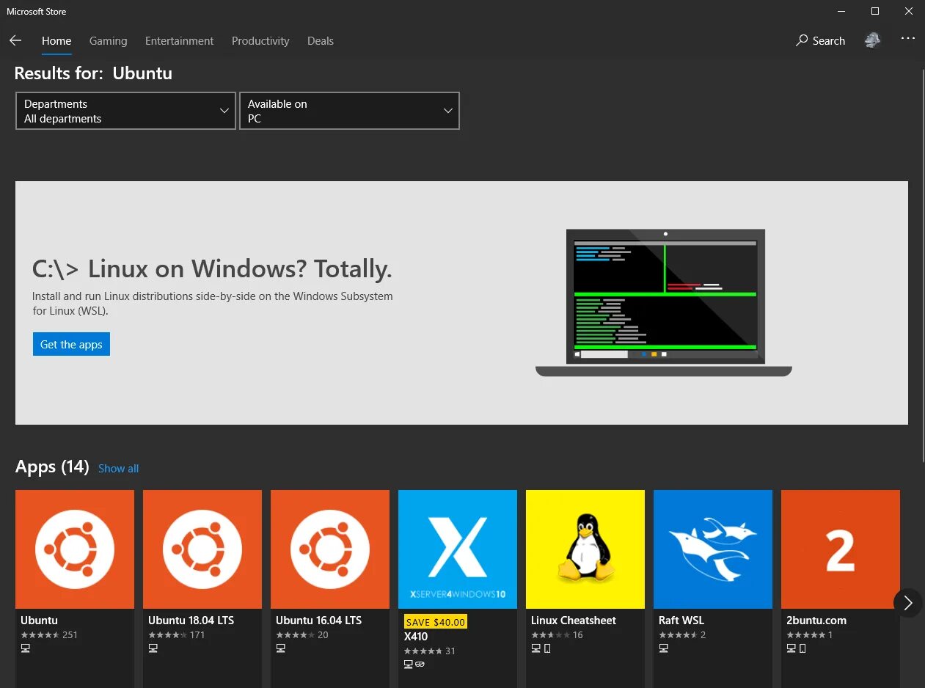Switch to the Gaming tab

pyautogui.click(x=109, y=41)
